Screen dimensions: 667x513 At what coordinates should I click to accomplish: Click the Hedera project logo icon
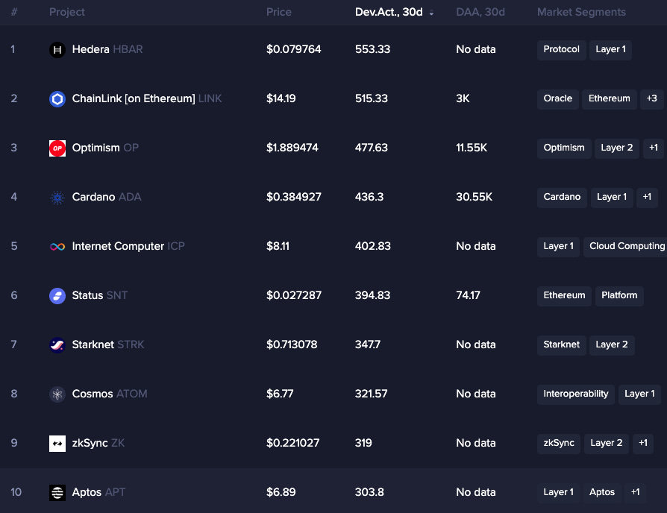[57, 50]
